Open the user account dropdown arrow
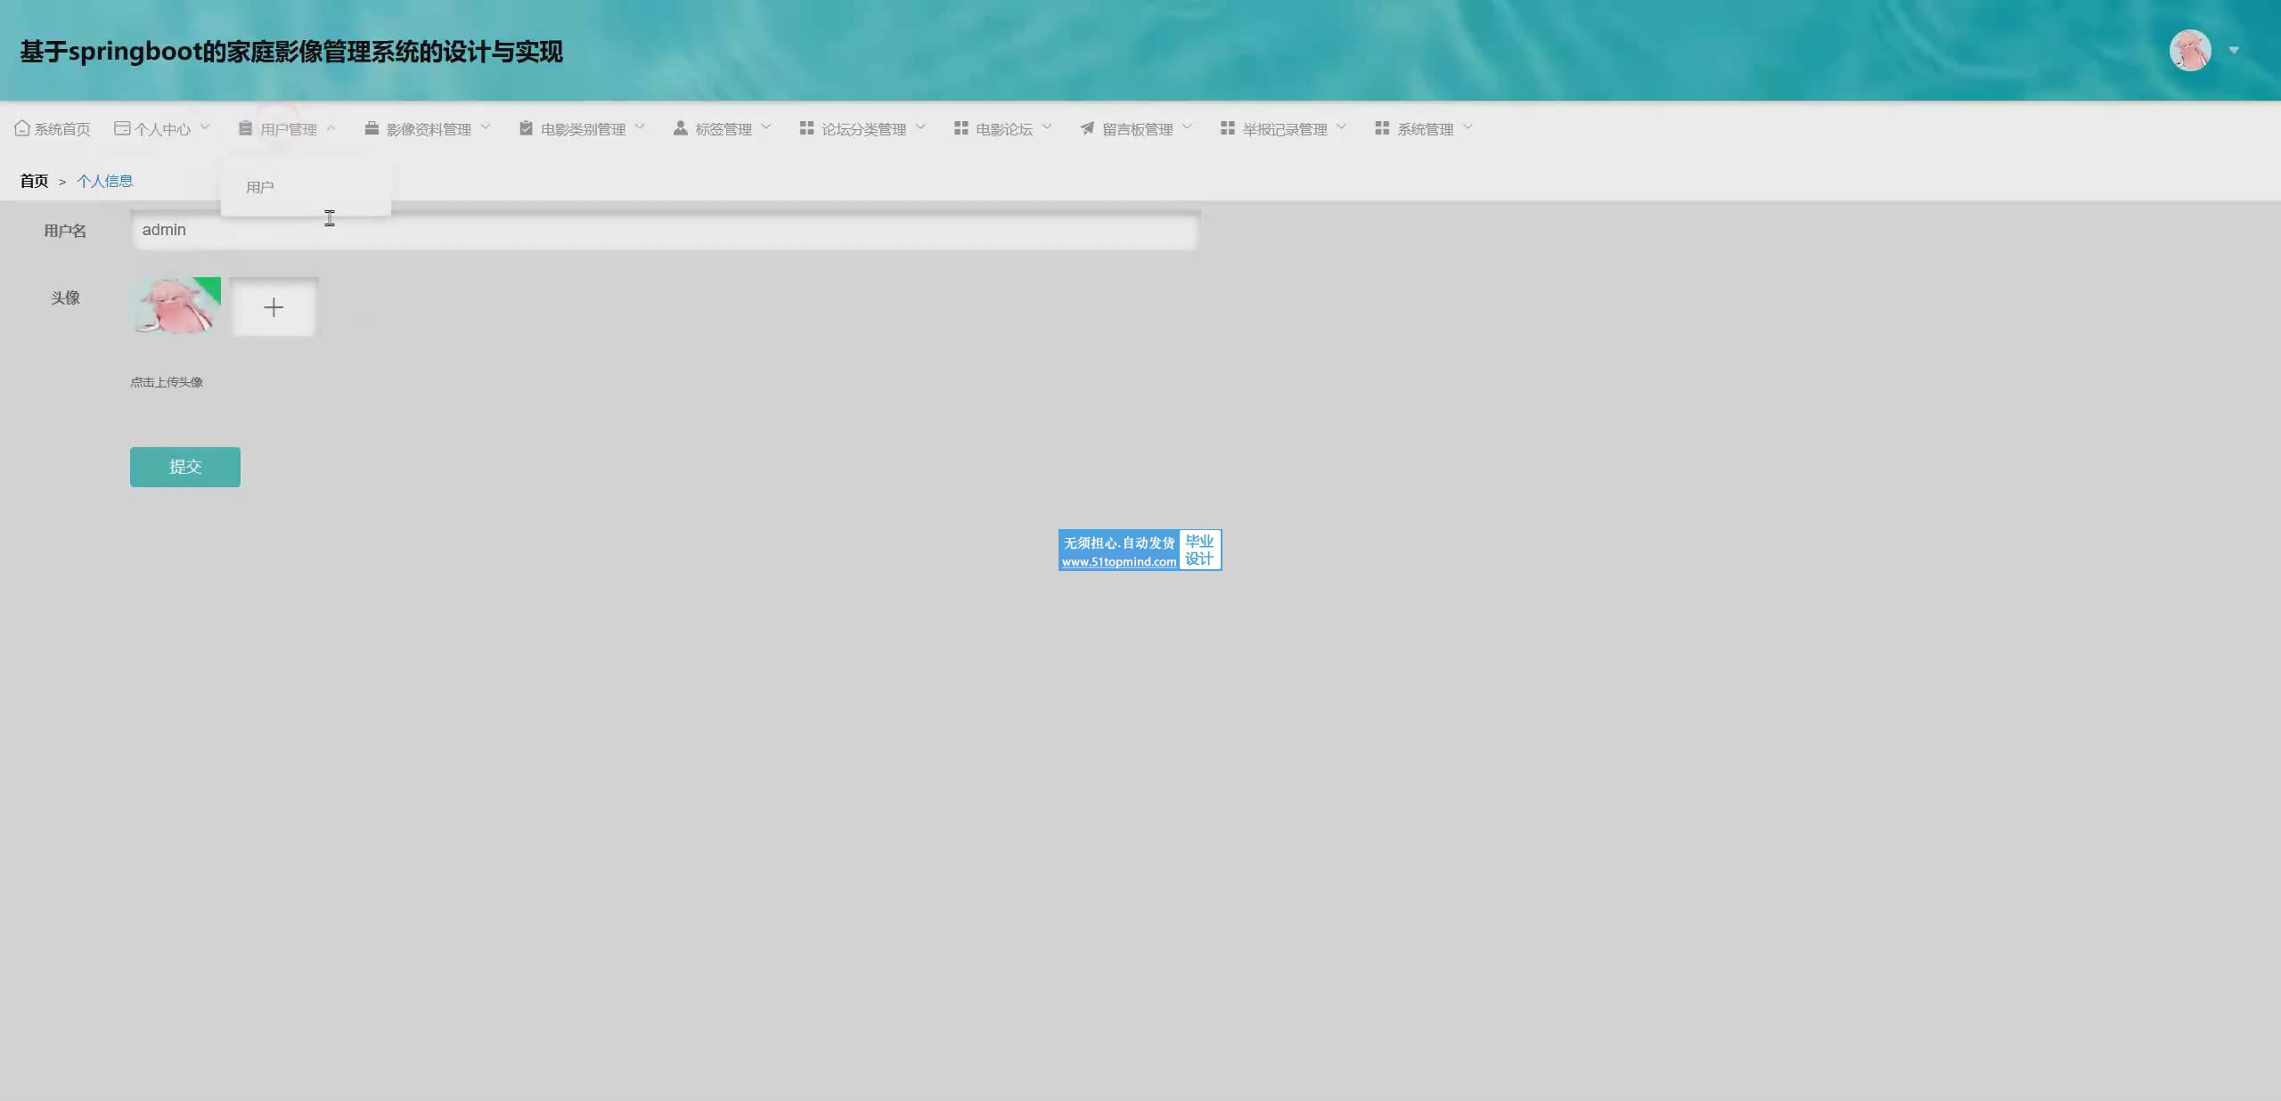The width and height of the screenshot is (2281, 1101). click(x=2234, y=50)
